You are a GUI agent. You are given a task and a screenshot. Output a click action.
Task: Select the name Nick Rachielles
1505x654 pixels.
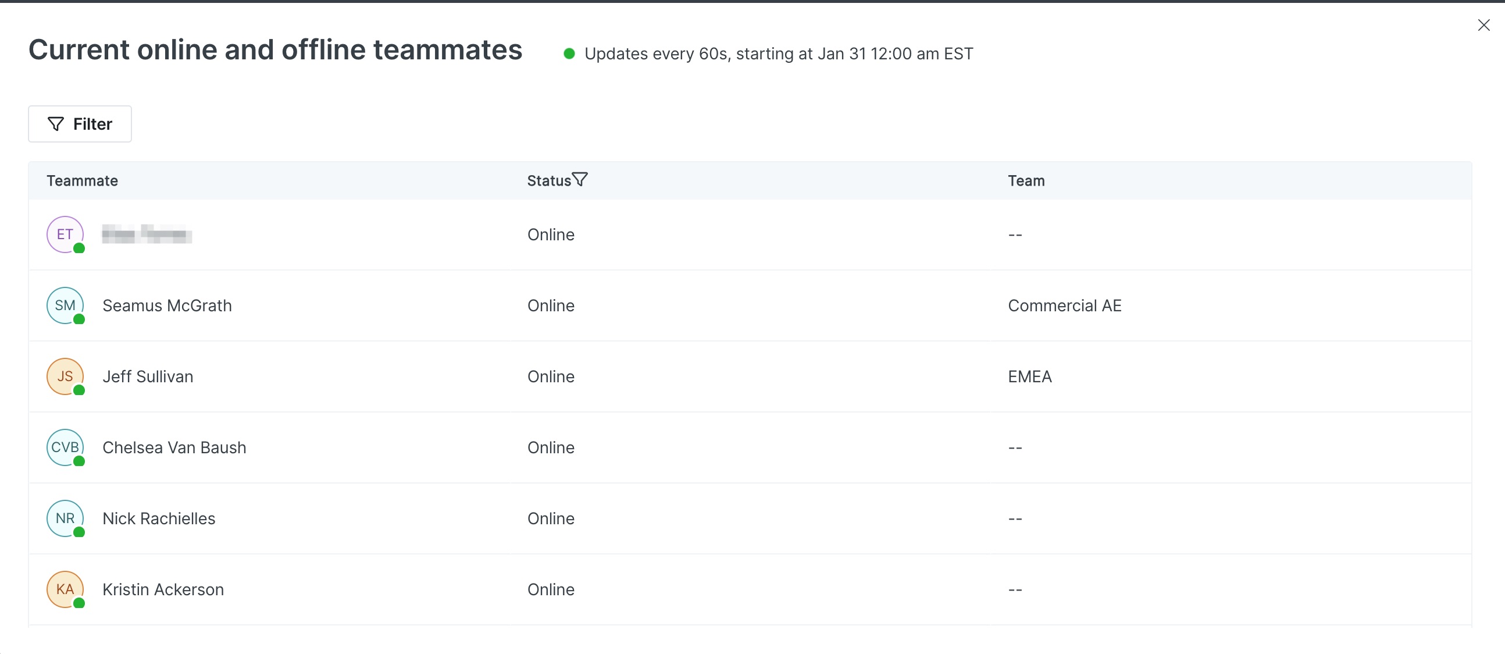[x=159, y=518]
